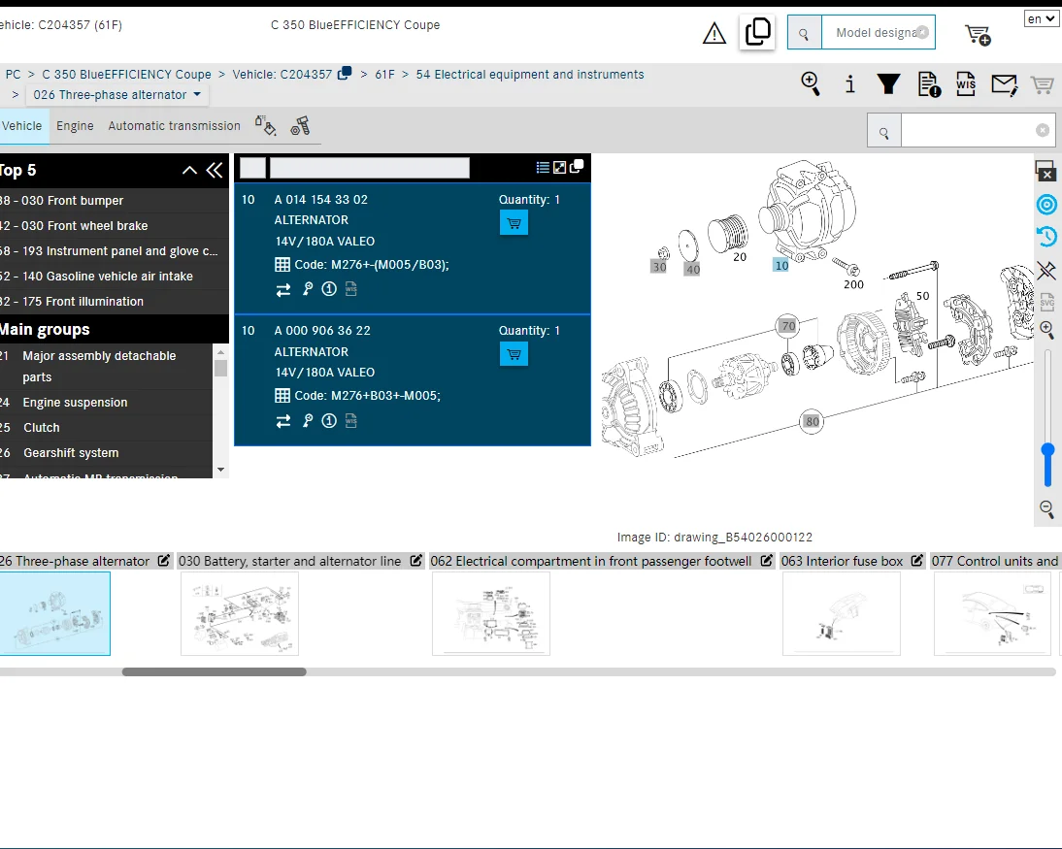Image resolution: width=1062 pixels, height=849 pixels.
Task: Open thumbnail 062 Electrical compartment front passenger footwell
Action: [x=491, y=613]
